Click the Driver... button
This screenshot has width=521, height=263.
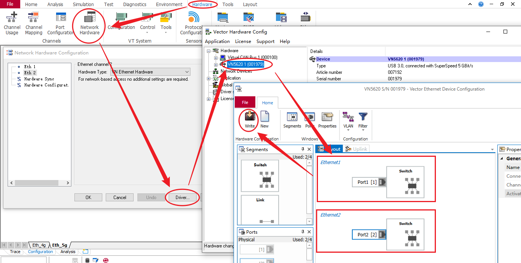tap(182, 197)
